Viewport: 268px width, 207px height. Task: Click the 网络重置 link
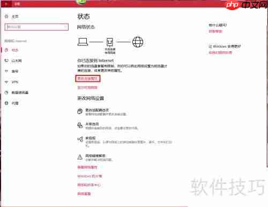[84, 194]
